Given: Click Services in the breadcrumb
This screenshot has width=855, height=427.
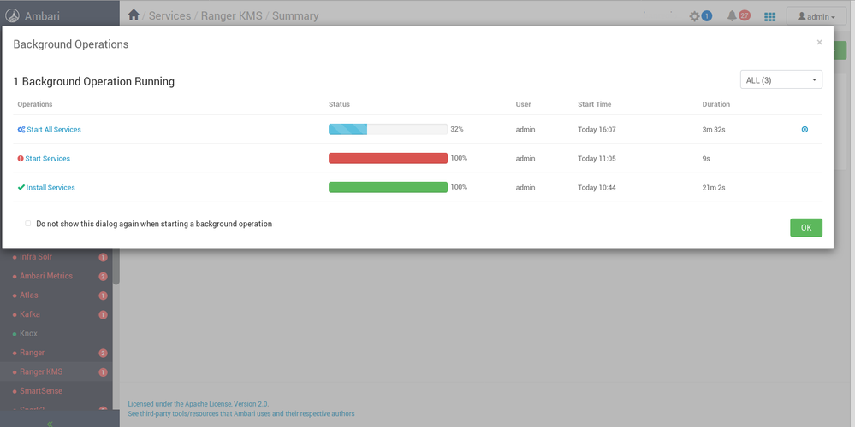Looking at the screenshot, I should (x=169, y=15).
